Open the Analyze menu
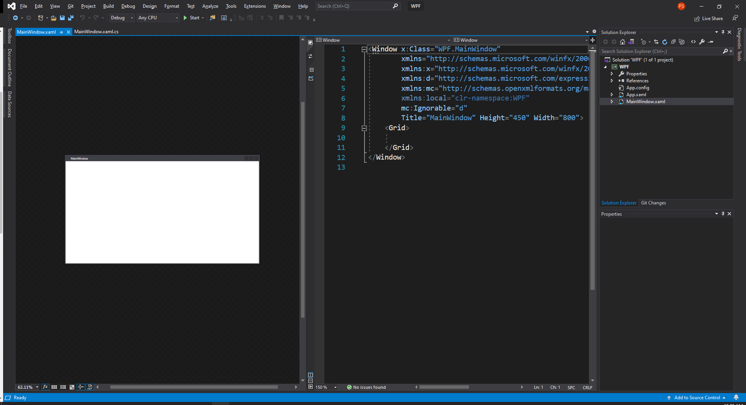Viewport: 746px width, 405px height. [210, 6]
